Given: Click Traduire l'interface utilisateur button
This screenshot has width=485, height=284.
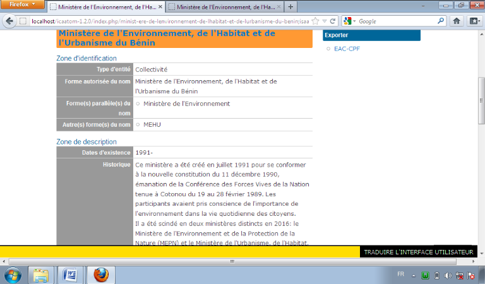Looking at the screenshot, I should tap(419, 252).
